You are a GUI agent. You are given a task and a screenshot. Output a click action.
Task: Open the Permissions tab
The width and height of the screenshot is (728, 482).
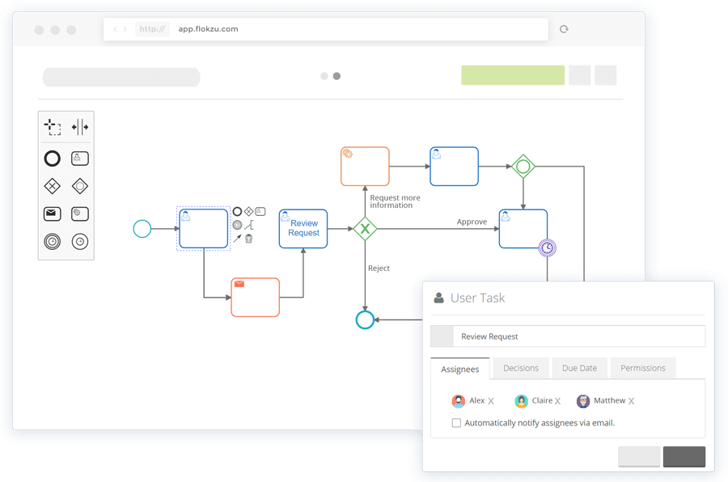(x=642, y=368)
